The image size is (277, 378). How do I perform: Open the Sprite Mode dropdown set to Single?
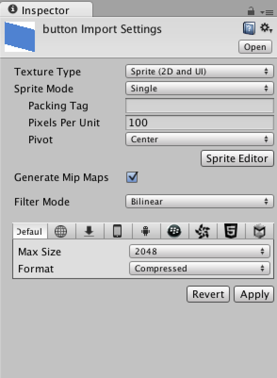(x=199, y=88)
